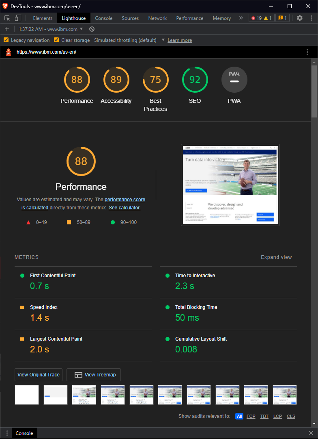Open last filmstrip thumbnail
The width and height of the screenshot is (318, 439).
pos(284,395)
